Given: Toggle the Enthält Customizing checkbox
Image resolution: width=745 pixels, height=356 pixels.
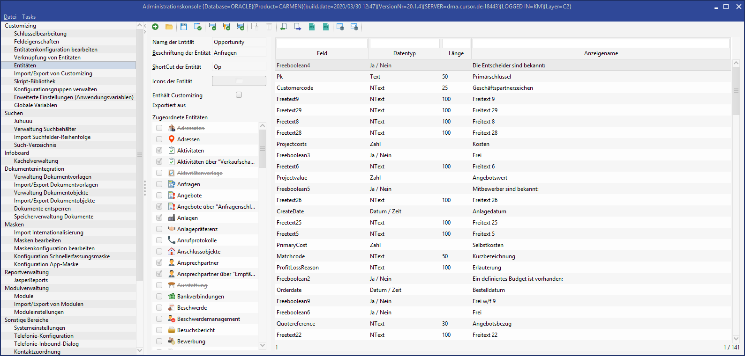Looking at the screenshot, I should click(239, 95).
